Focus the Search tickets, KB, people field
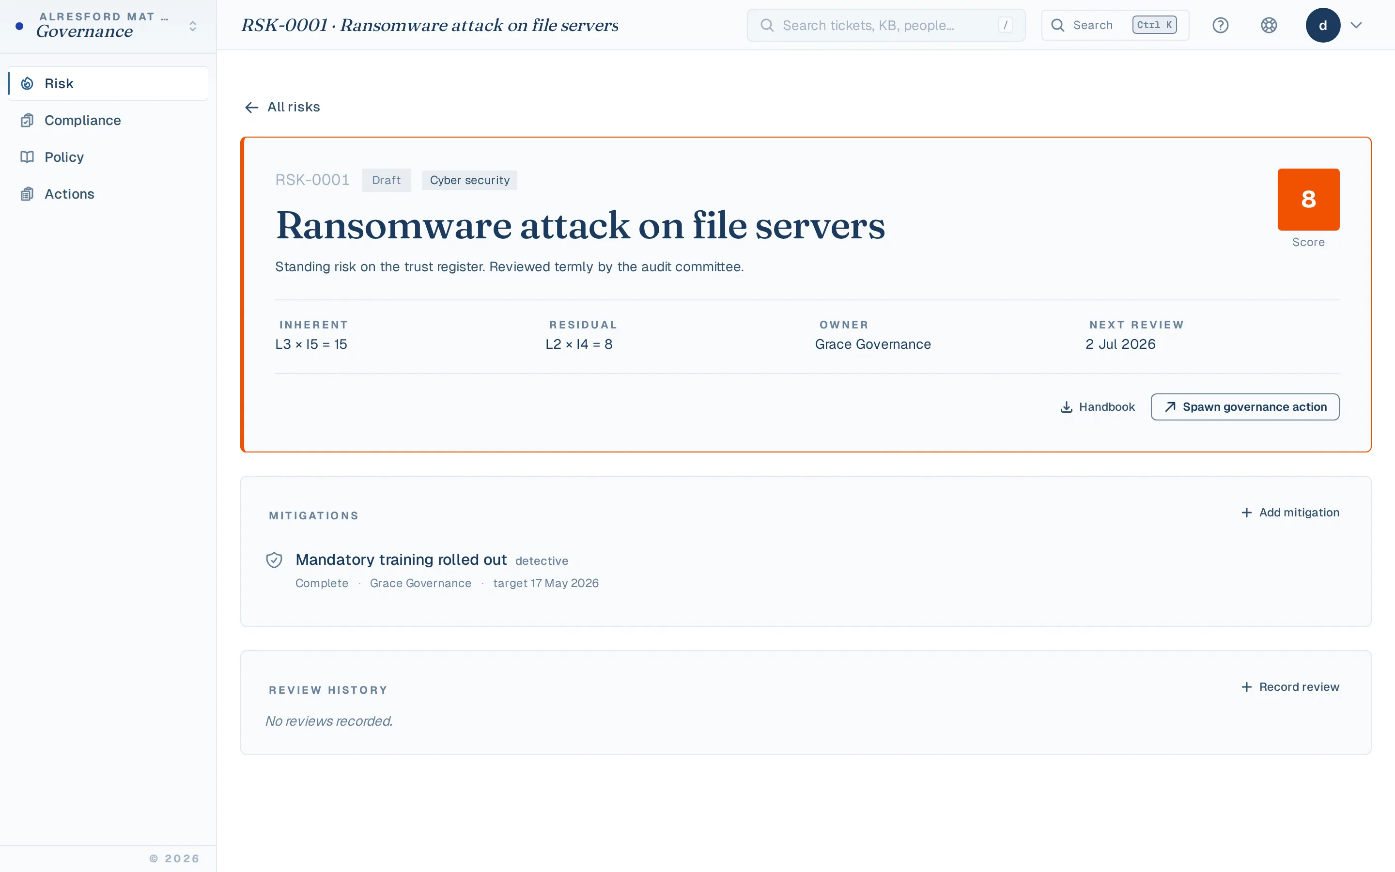Viewport: 1395px width, 872px height. coord(886,25)
